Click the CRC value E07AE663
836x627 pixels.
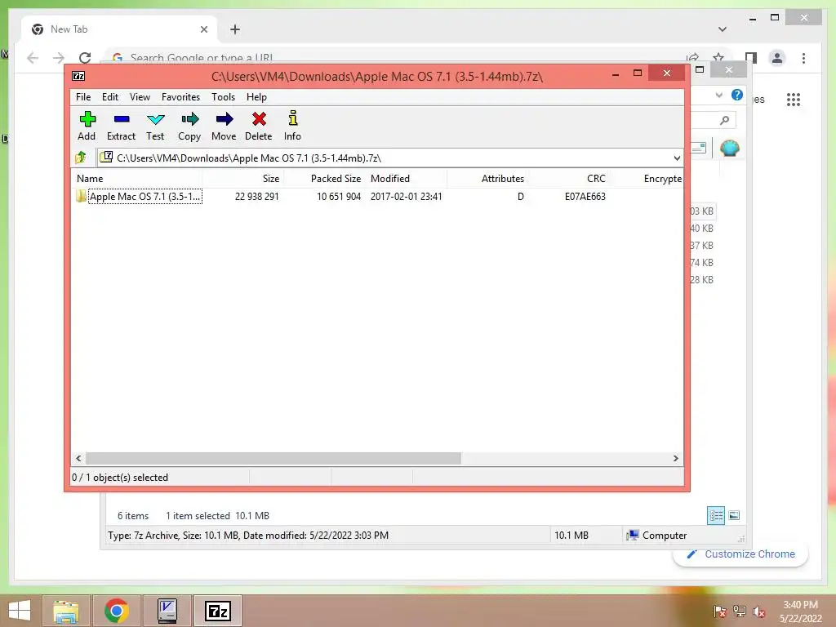point(585,196)
